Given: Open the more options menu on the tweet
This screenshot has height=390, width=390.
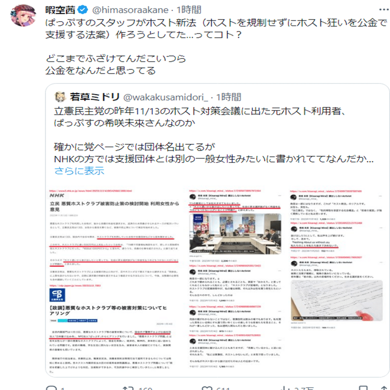Looking at the screenshot, I should tap(384, 10).
